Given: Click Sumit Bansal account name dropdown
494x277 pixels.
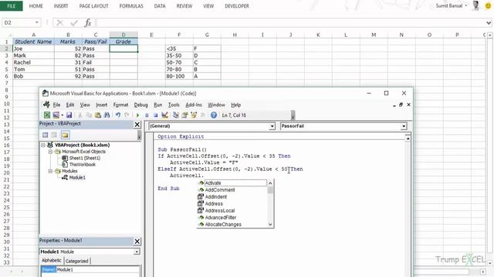Looking at the screenshot, I should click(x=452, y=5).
